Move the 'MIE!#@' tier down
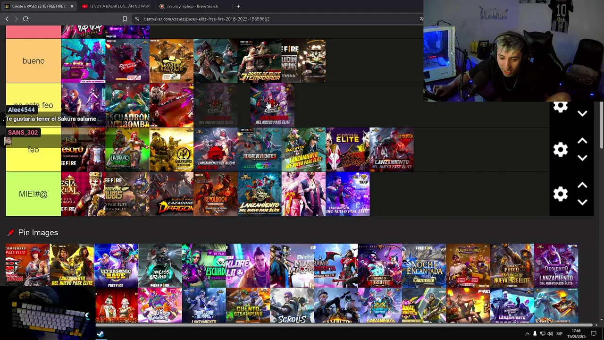The image size is (604, 340). point(582,202)
